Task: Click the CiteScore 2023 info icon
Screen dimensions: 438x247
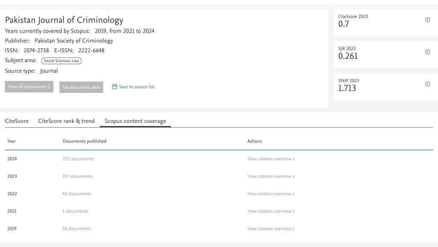Action: point(427,20)
